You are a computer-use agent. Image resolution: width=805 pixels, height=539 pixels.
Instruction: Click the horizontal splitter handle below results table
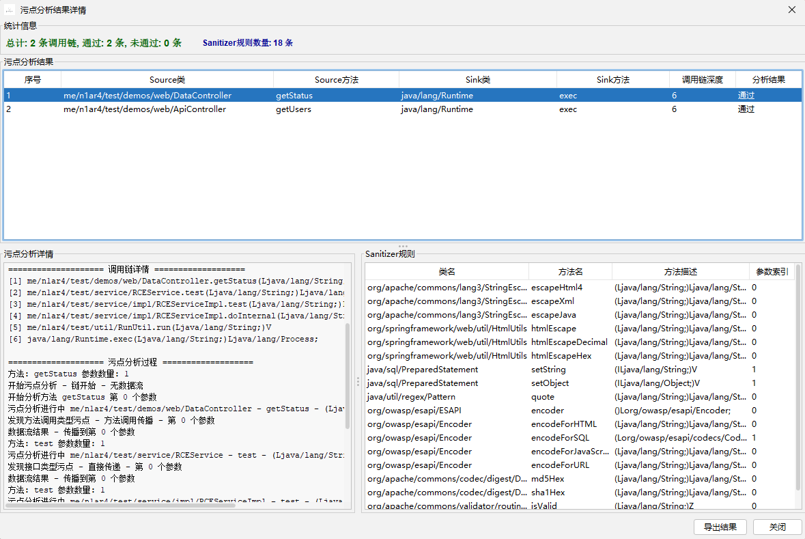(x=402, y=246)
